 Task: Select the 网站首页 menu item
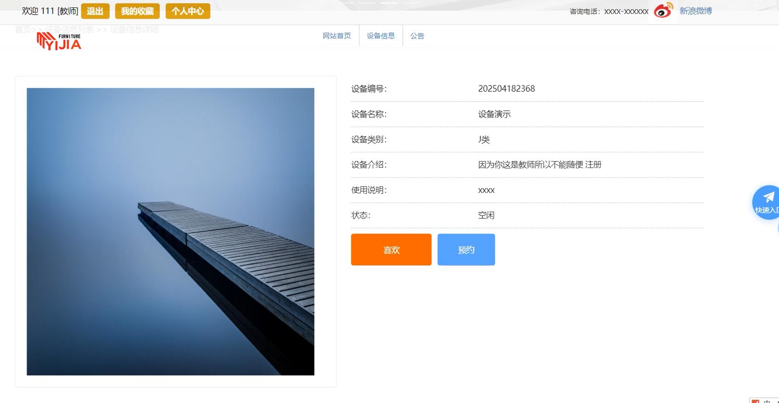pyautogui.click(x=336, y=36)
